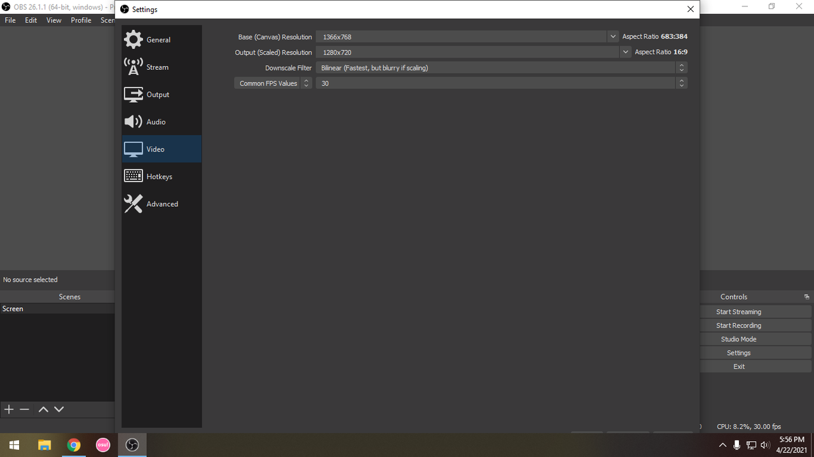Open the Stream settings category

tap(162, 67)
